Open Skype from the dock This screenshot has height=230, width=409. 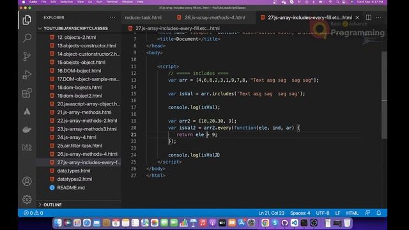tap(275, 223)
